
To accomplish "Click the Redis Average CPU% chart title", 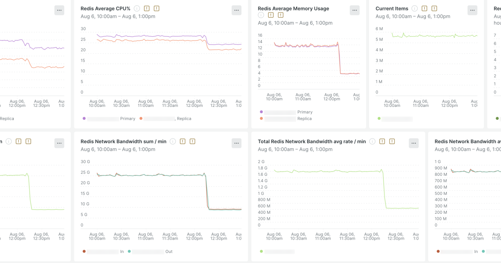I will click(106, 8).
